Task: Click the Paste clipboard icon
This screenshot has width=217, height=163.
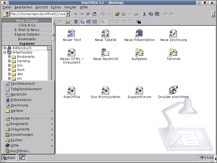Action: pyautogui.click(x=157, y=14)
